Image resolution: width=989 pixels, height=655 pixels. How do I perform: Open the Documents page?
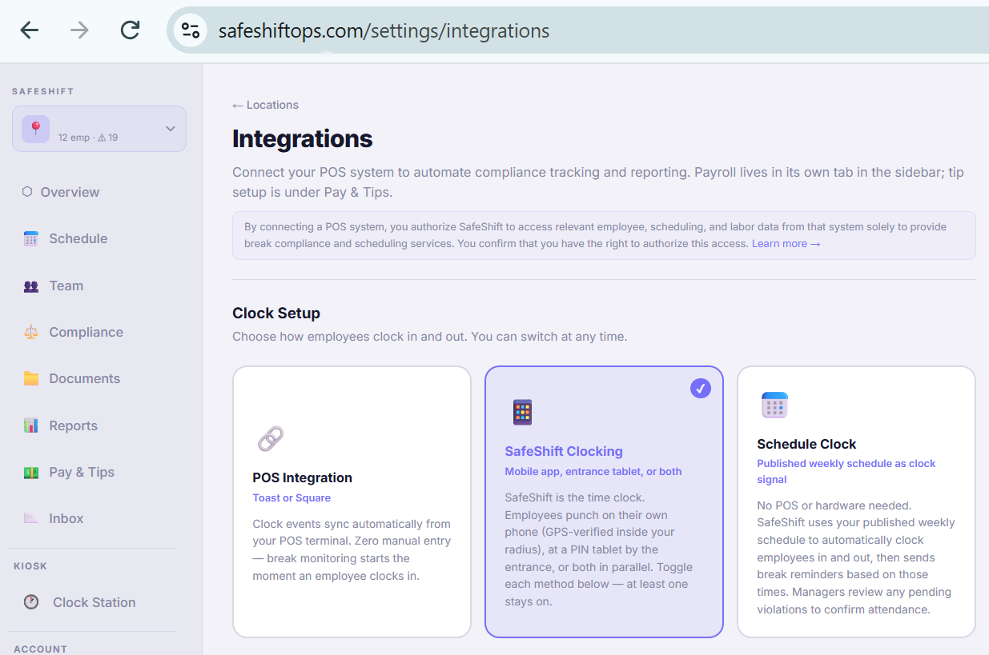(84, 378)
